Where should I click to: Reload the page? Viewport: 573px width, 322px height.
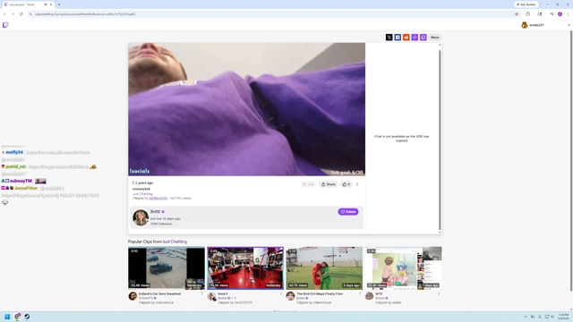coord(21,14)
